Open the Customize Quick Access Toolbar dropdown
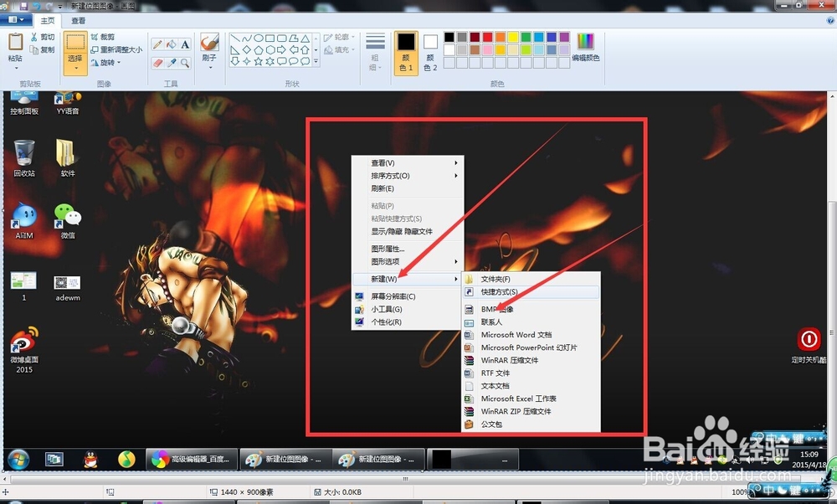 (59, 7)
